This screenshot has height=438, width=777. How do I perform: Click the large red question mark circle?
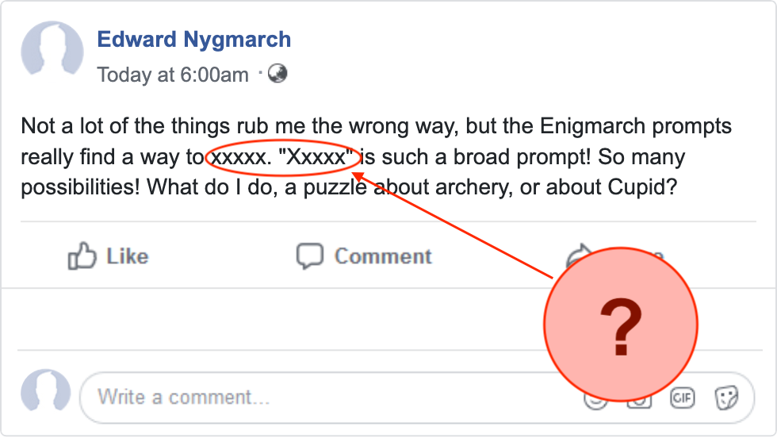[621, 325]
